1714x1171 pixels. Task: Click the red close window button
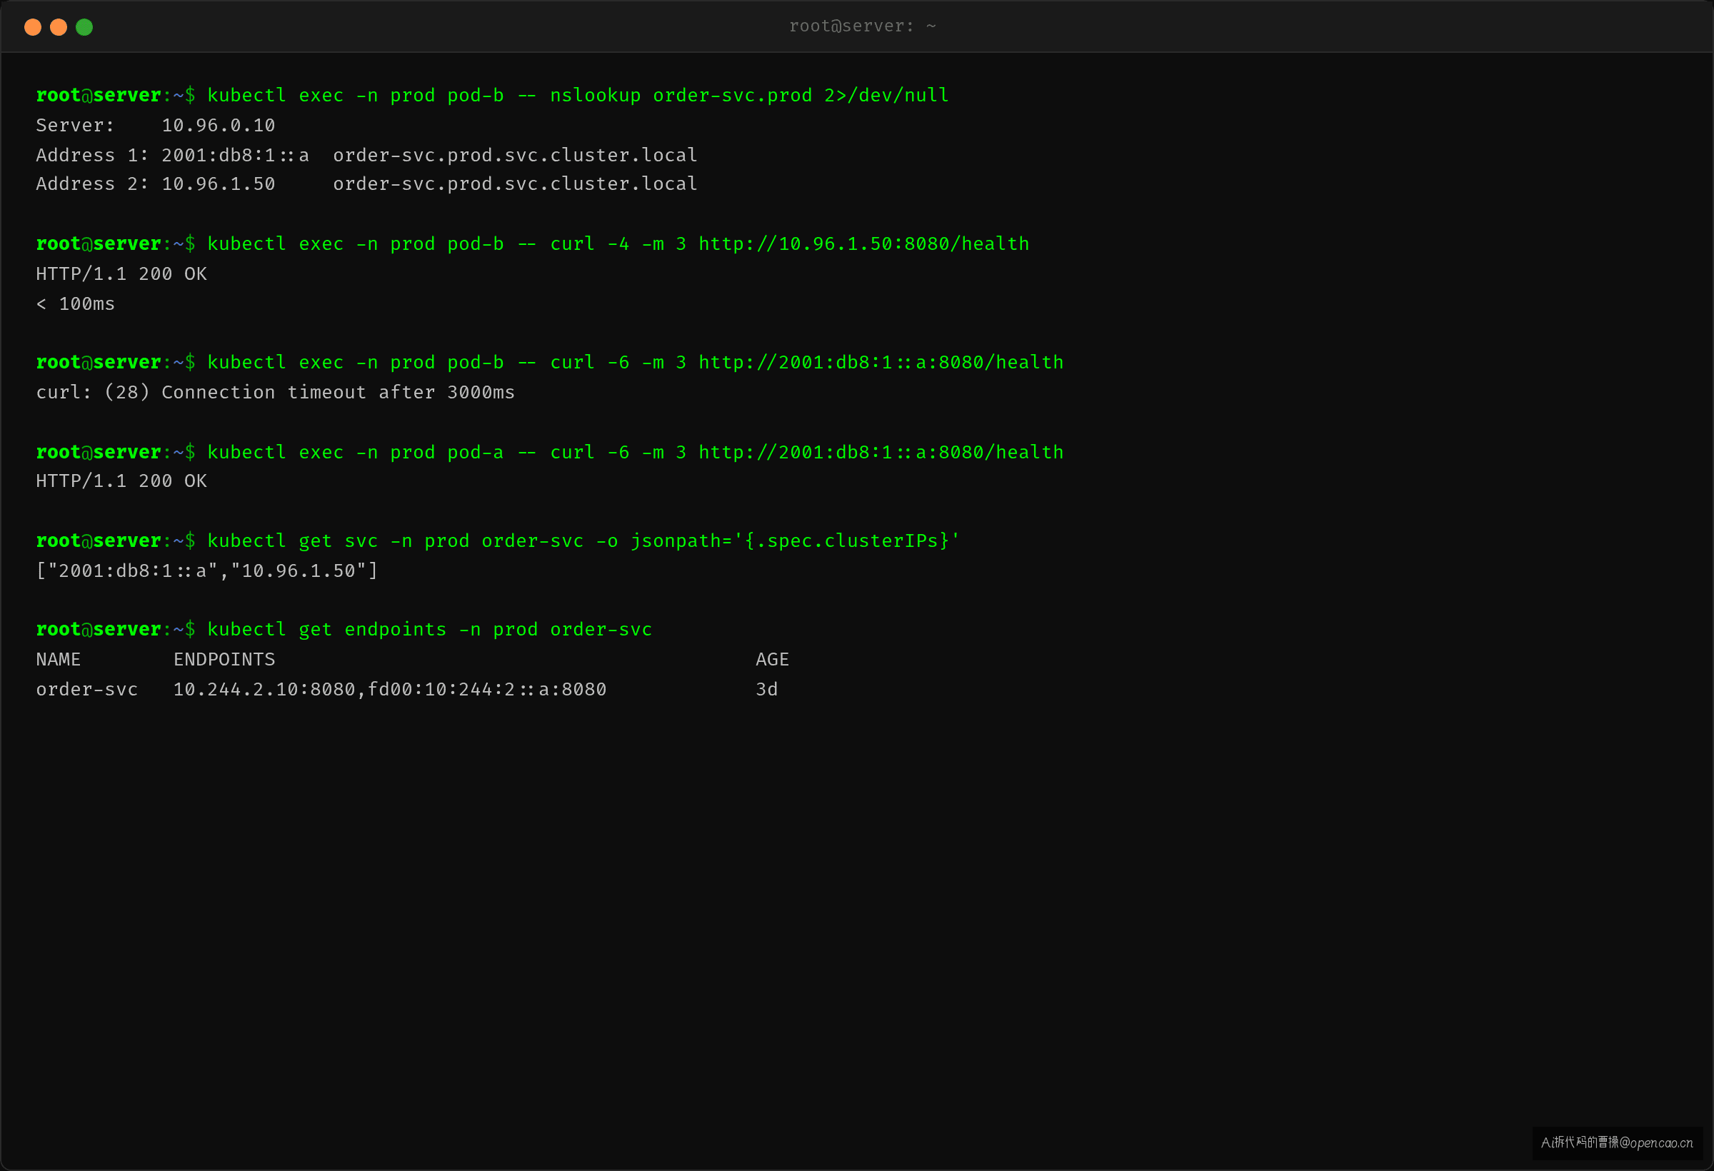coord(32,27)
